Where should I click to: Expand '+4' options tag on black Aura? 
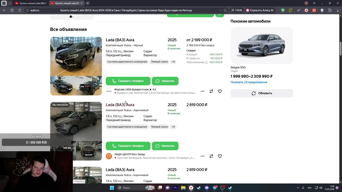pyautogui.click(x=173, y=62)
